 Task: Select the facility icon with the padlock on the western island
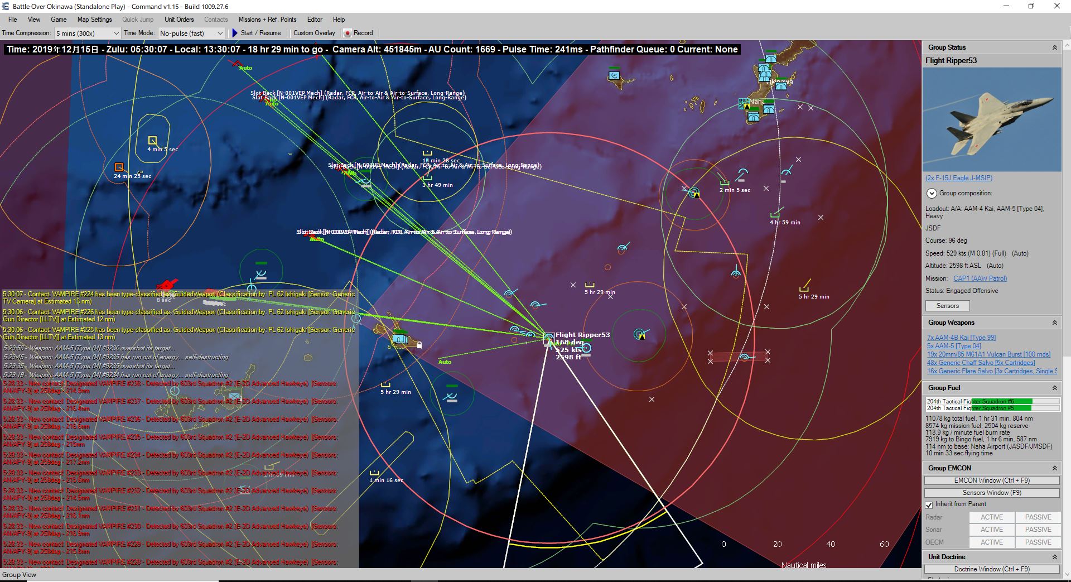[400, 338]
